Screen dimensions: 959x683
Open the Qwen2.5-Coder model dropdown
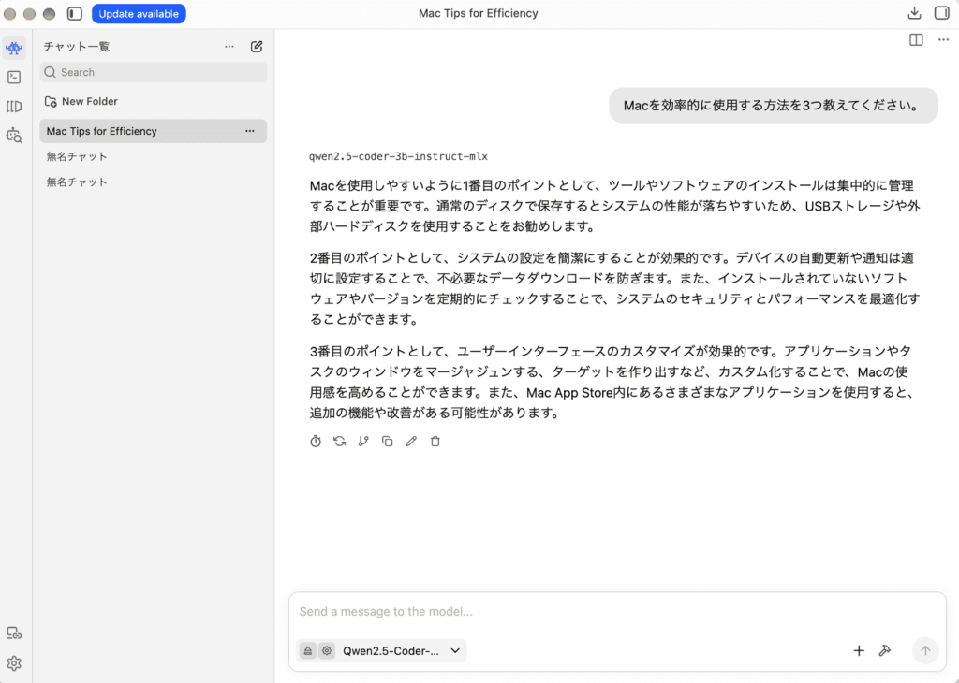[401, 650]
